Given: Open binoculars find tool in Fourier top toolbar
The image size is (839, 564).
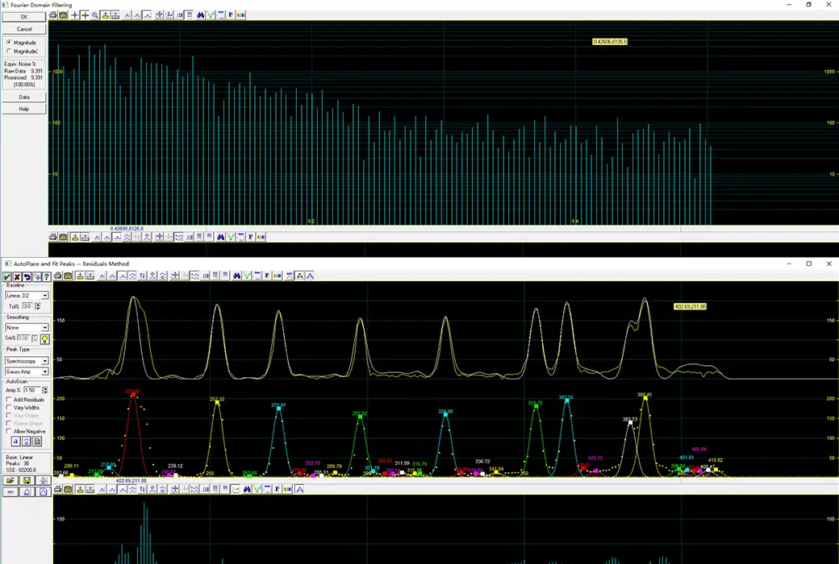Looking at the screenshot, I should (201, 15).
